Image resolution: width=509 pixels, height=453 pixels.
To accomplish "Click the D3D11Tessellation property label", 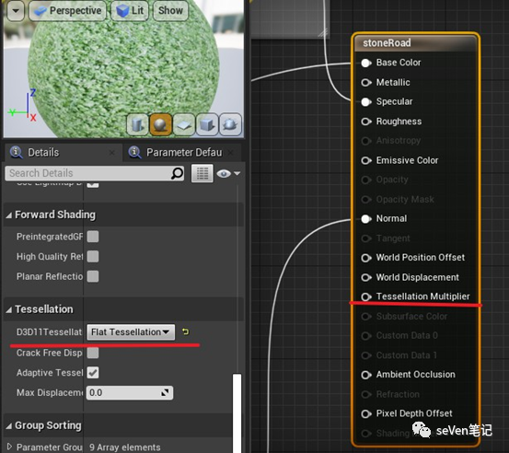I will pos(49,331).
